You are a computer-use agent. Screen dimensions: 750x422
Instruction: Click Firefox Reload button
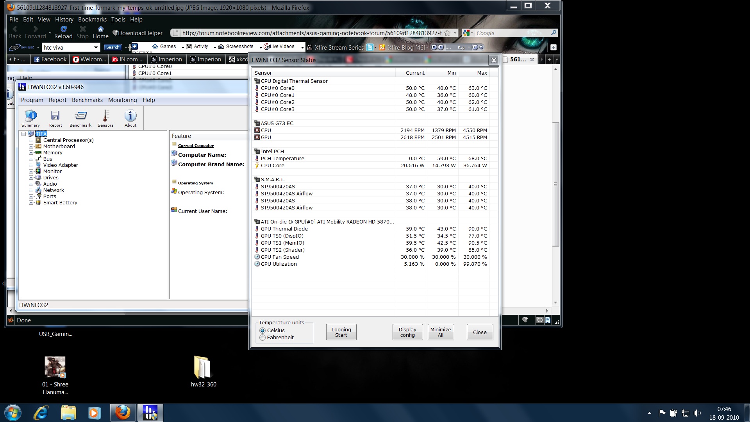pos(63,32)
